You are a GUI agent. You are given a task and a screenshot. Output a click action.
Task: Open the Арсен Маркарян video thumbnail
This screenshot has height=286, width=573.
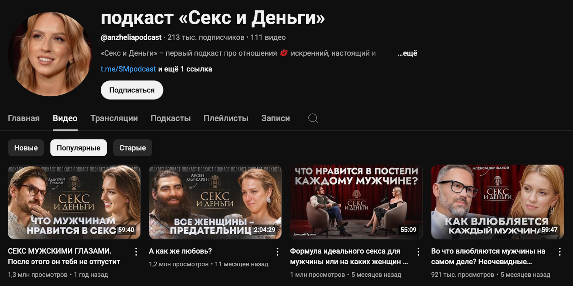pyautogui.click(x=215, y=202)
